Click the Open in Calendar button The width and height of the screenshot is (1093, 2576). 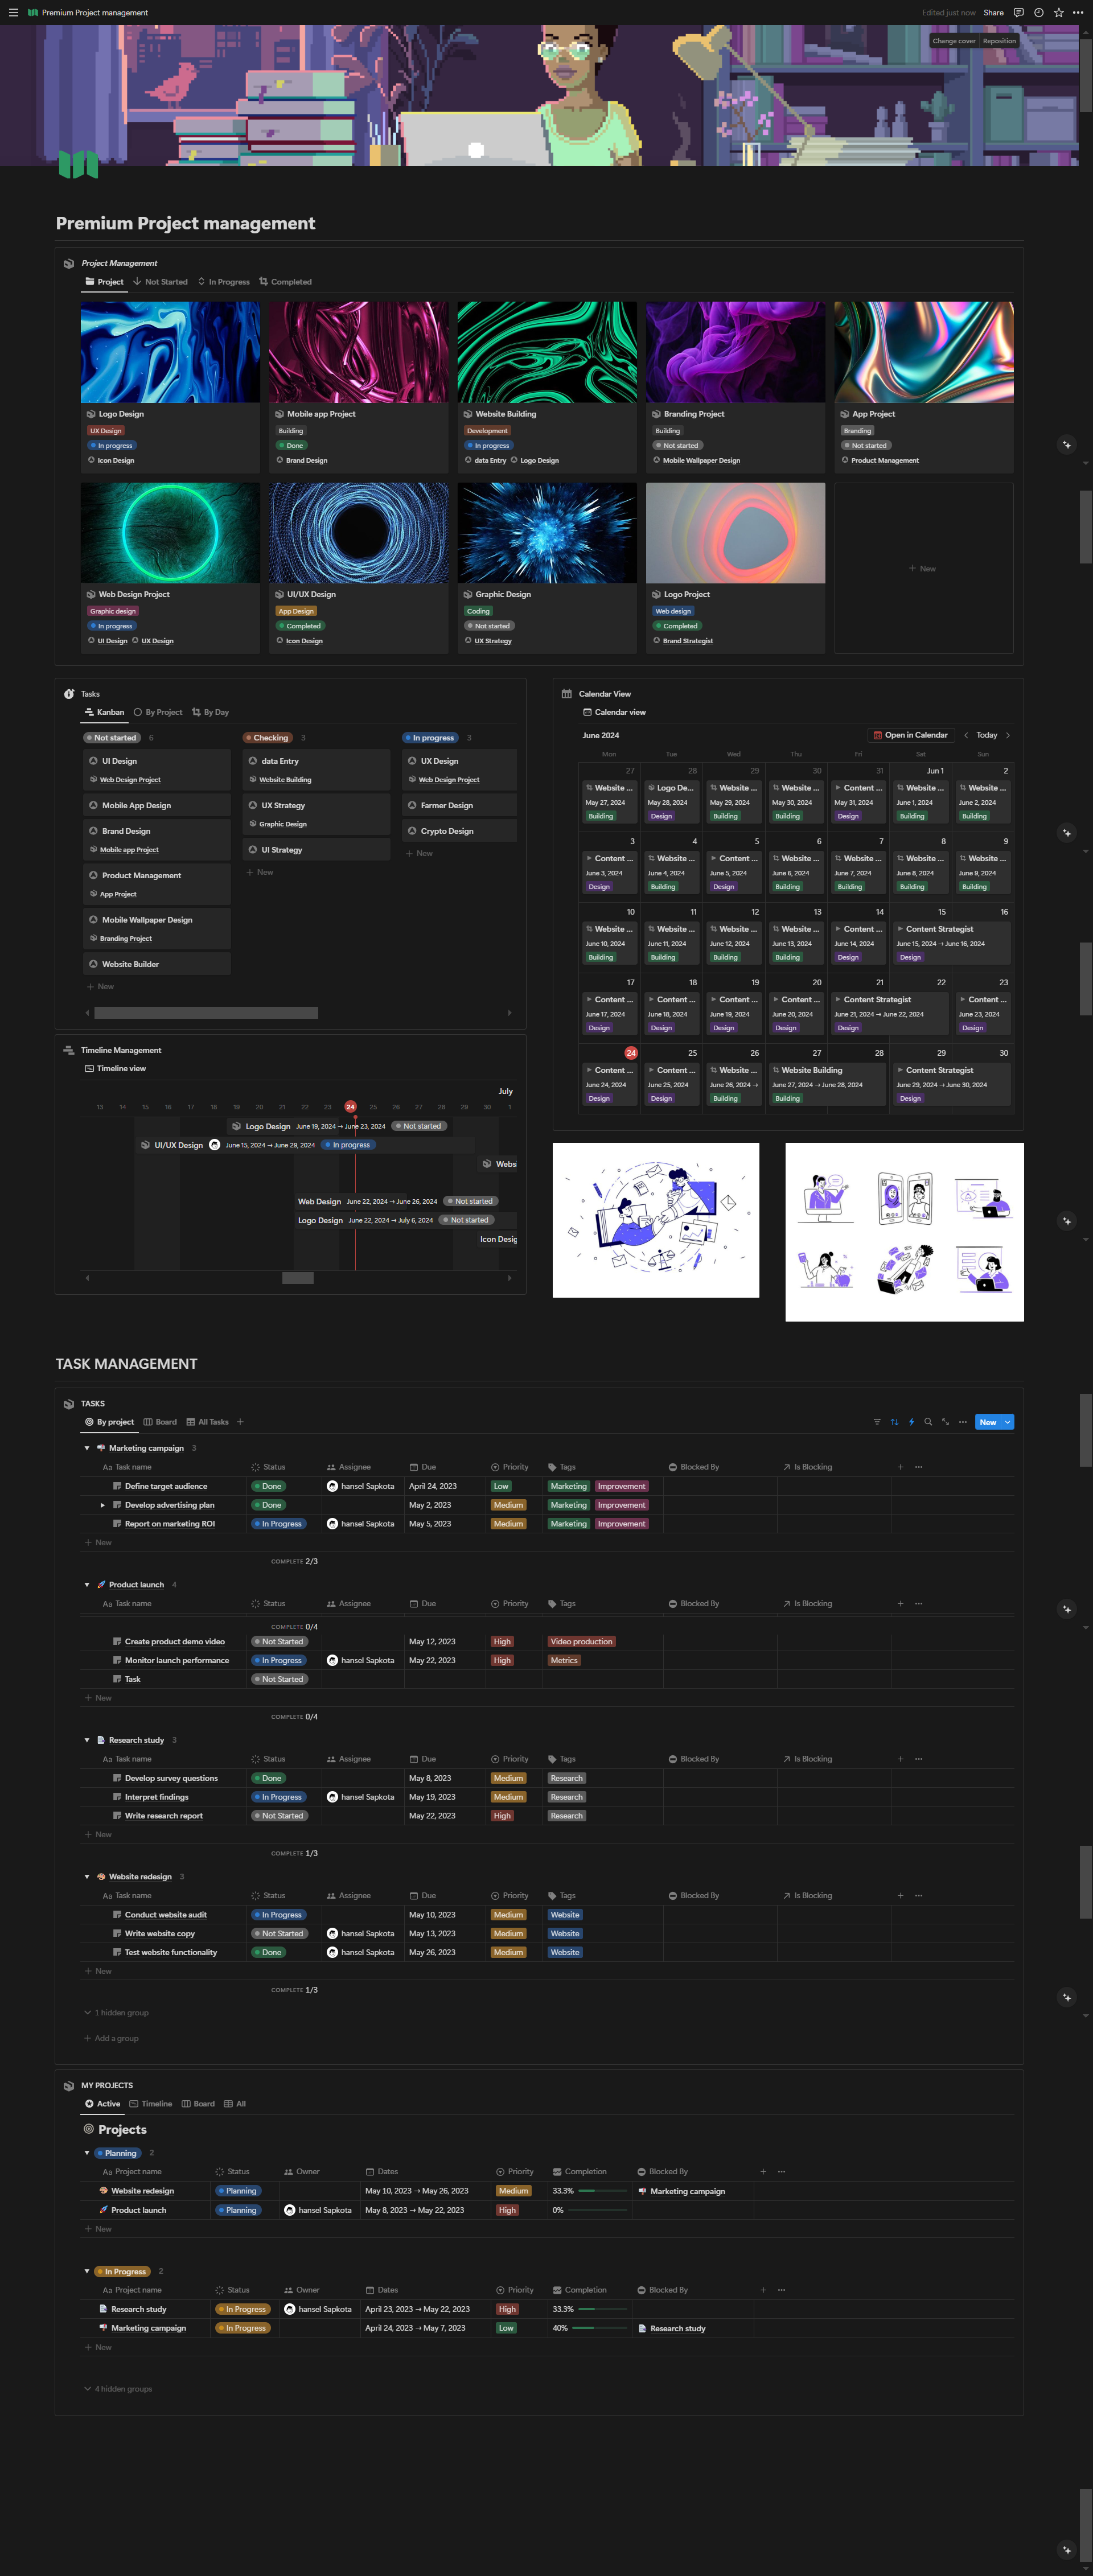[x=910, y=735]
